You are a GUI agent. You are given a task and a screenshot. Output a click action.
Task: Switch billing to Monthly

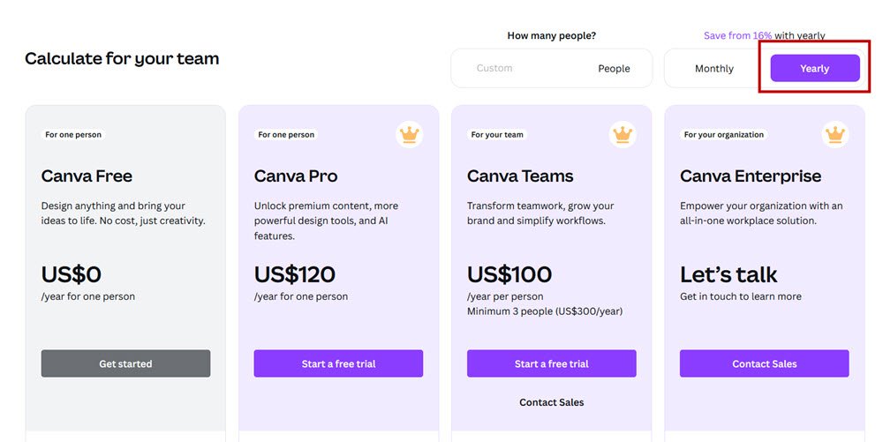click(x=713, y=69)
